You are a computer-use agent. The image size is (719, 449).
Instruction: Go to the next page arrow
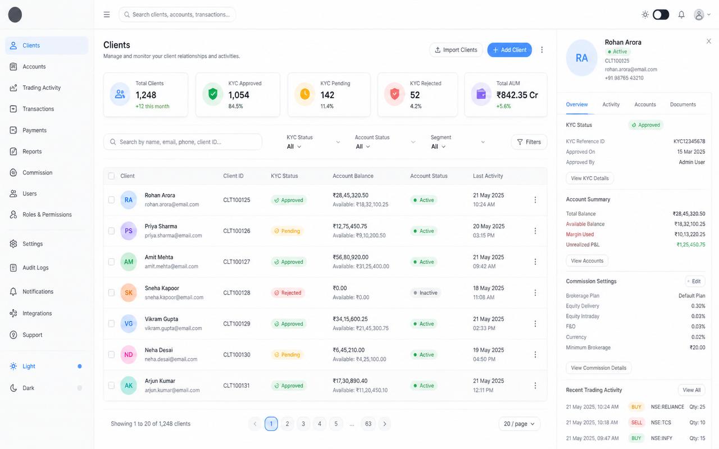385,424
